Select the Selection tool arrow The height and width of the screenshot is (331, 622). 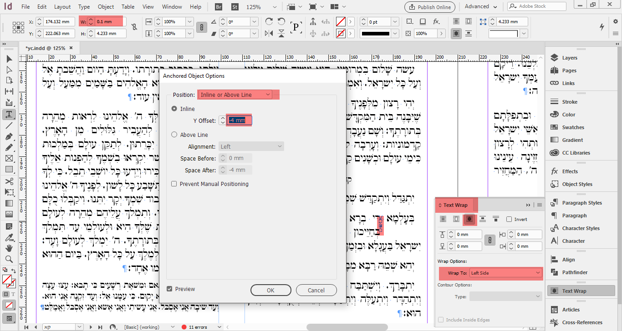coord(9,59)
